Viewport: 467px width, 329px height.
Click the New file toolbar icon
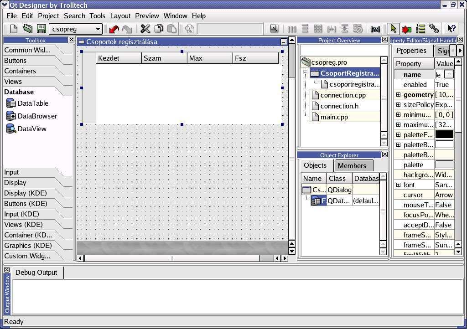(x=14, y=29)
